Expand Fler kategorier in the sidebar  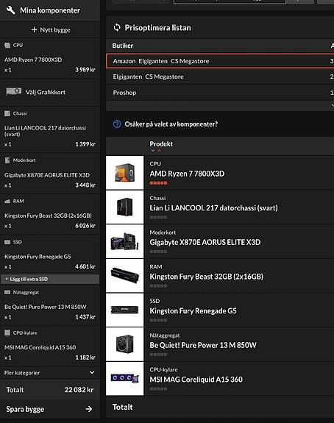(50, 372)
